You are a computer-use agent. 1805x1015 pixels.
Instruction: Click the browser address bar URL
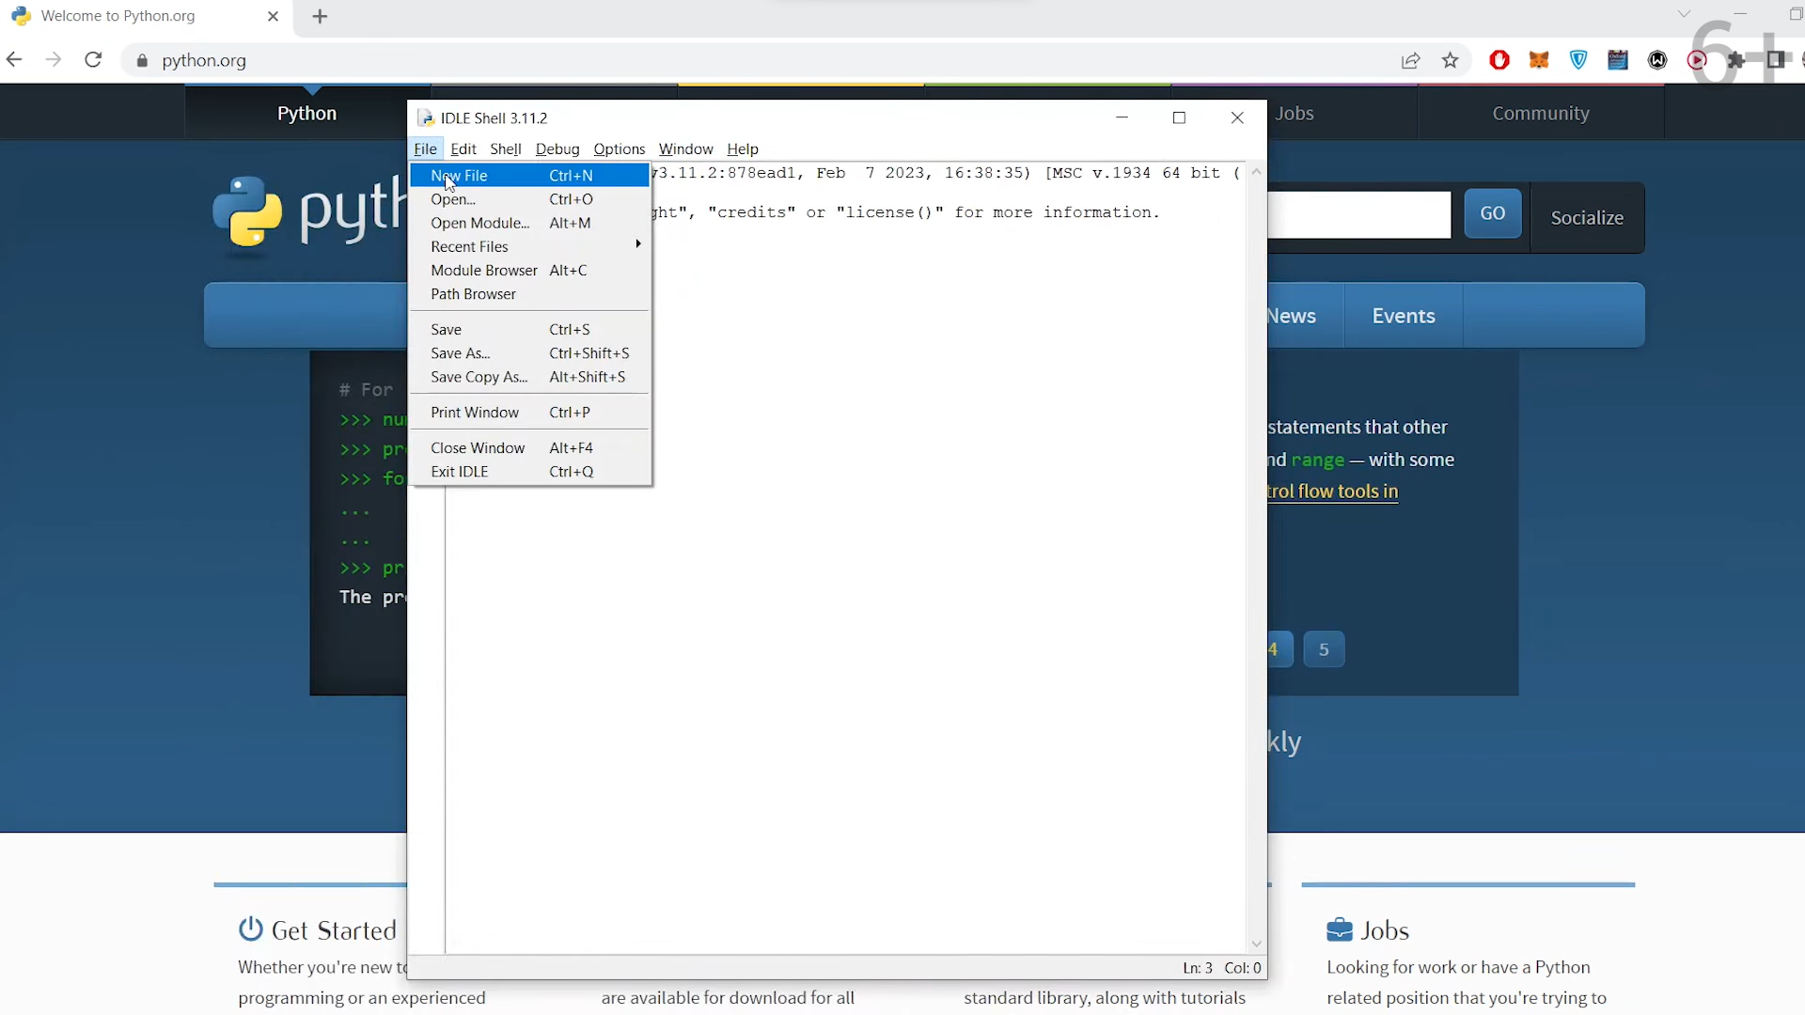pos(204,61)
